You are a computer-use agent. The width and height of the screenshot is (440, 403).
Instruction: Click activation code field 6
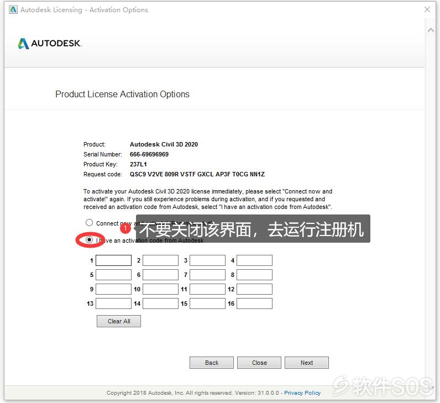[160, 275]
